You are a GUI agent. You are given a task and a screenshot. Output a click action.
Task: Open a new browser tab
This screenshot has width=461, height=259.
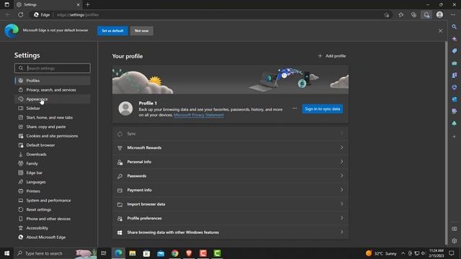[x=88, y=5]
